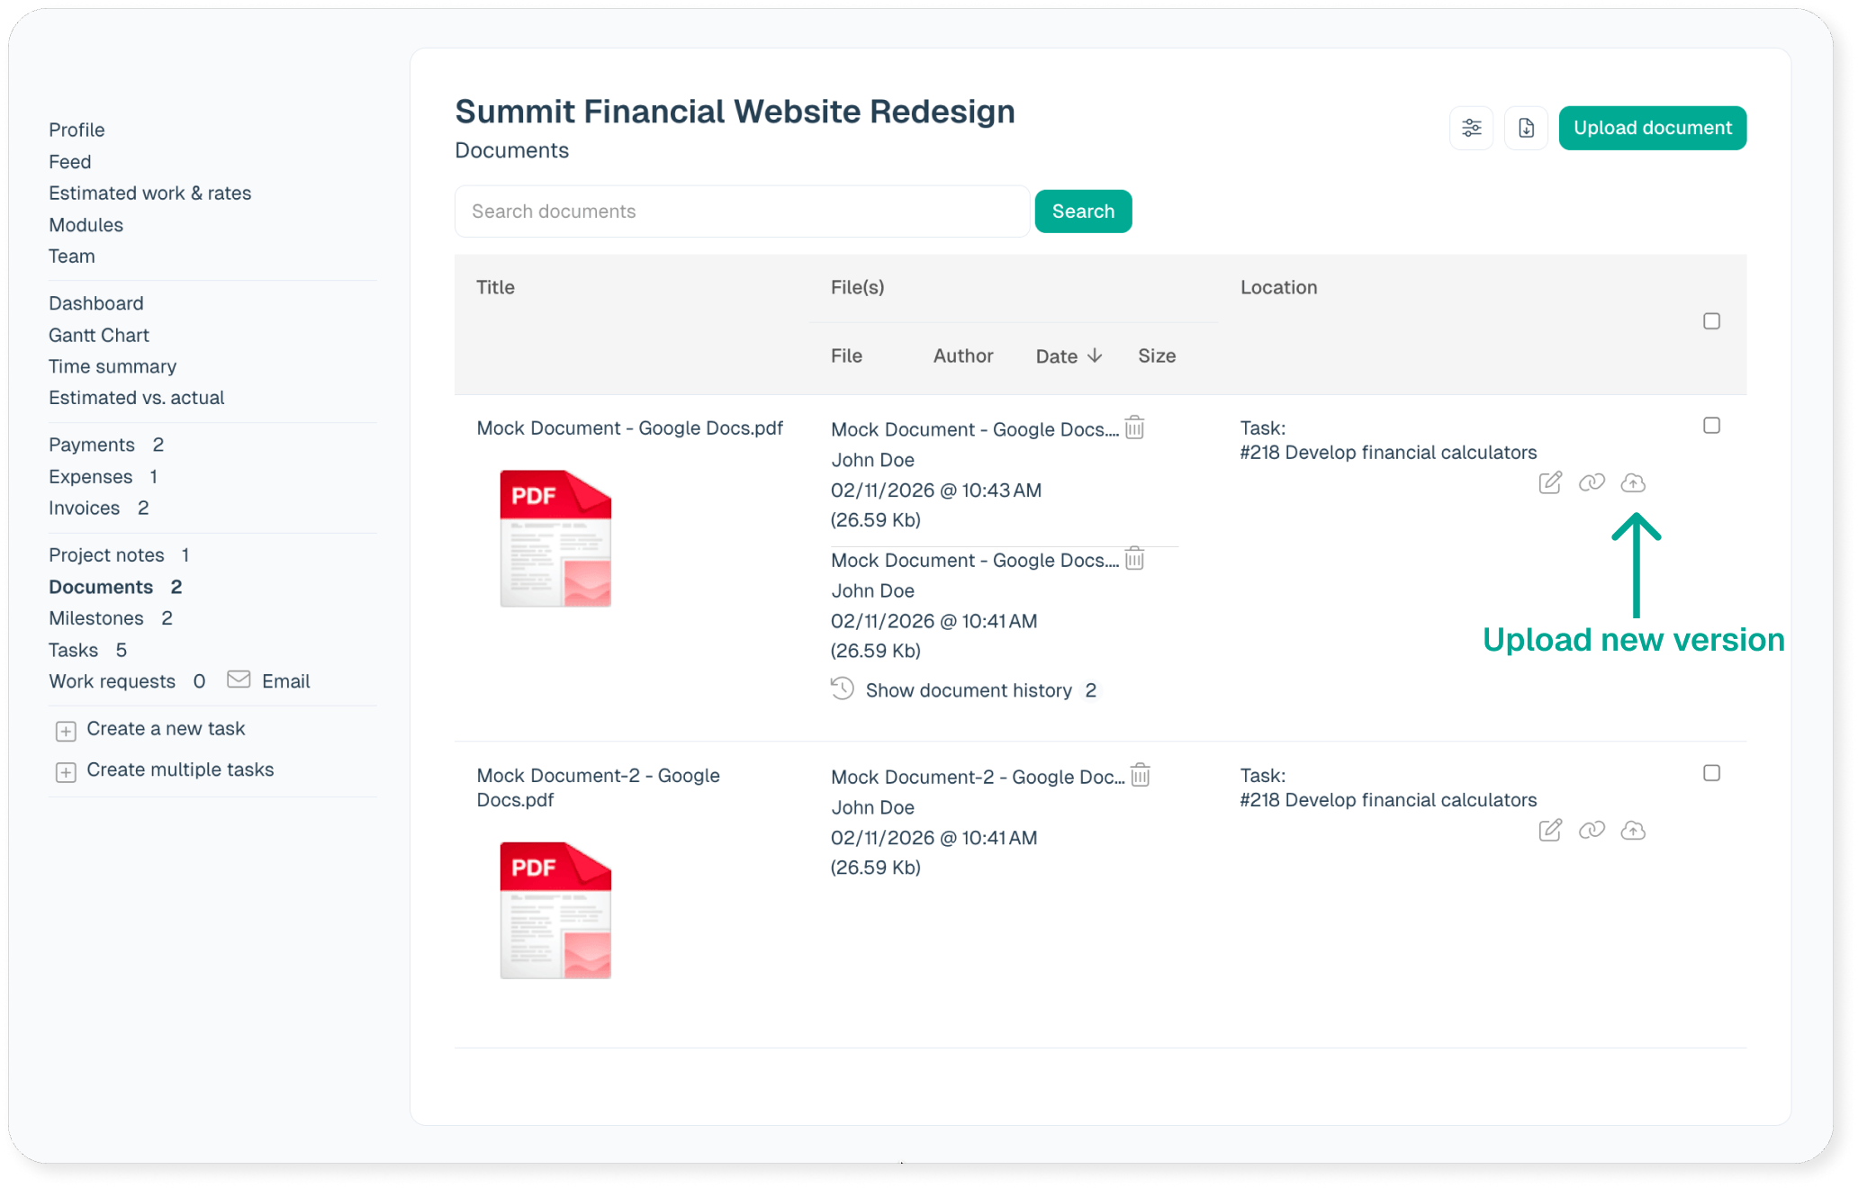Open the Gantt Chart sidebar item
Image resolution: width=1858 pixels, height=1188 pixels.
click(x=99, y=335)
